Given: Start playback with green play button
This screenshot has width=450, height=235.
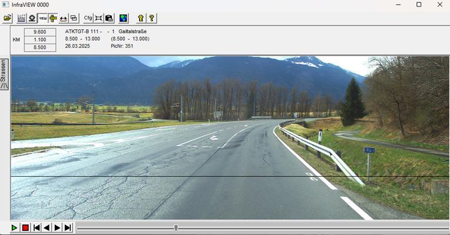Looking at the screenshot, I should click(15, 228).
